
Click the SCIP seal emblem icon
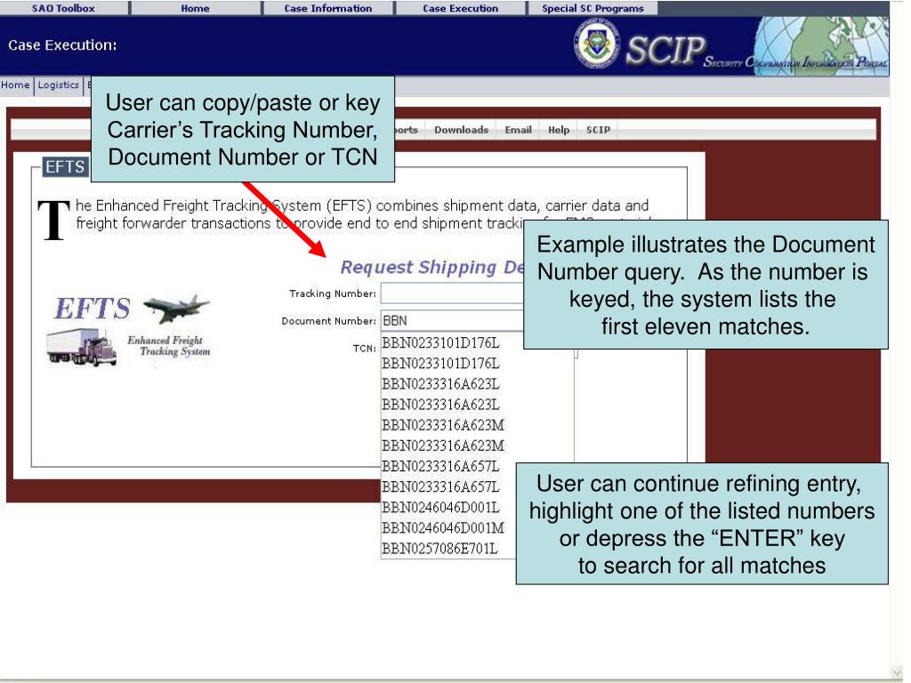(597, 44)
